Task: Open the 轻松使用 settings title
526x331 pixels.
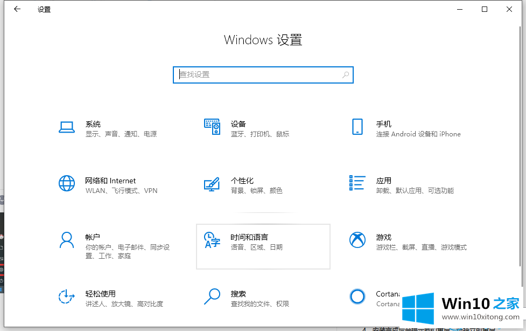Action: [x=100, y=294]
